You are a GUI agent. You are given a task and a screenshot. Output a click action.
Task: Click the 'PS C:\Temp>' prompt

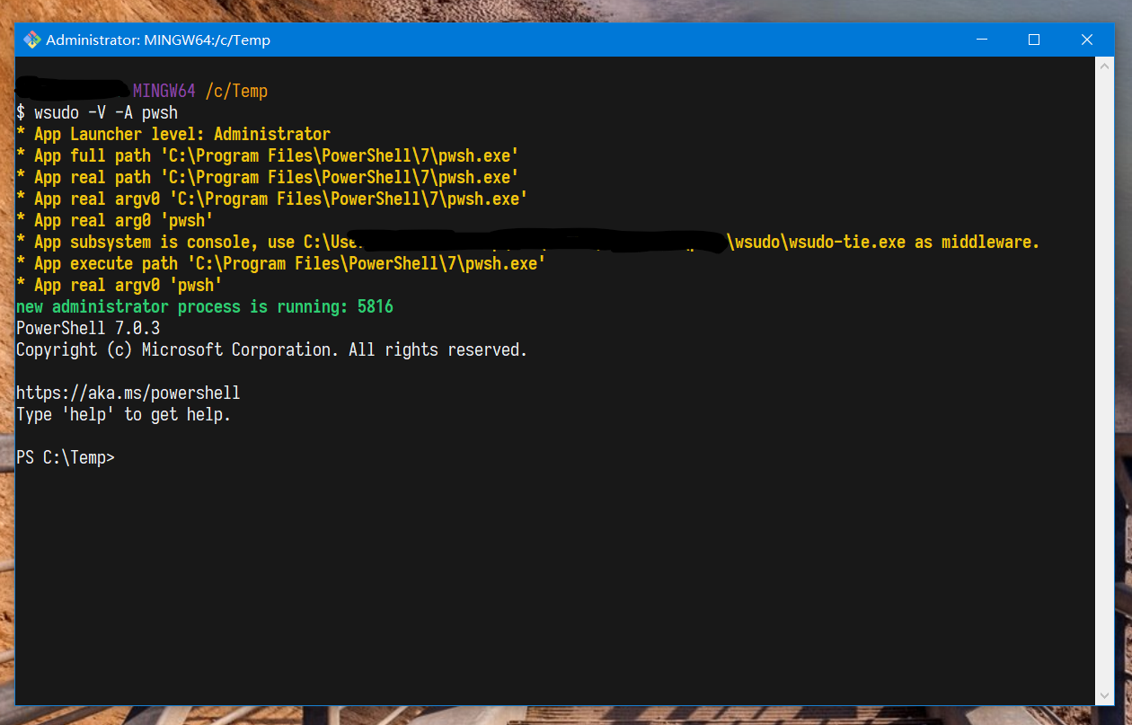coord(66,457)
